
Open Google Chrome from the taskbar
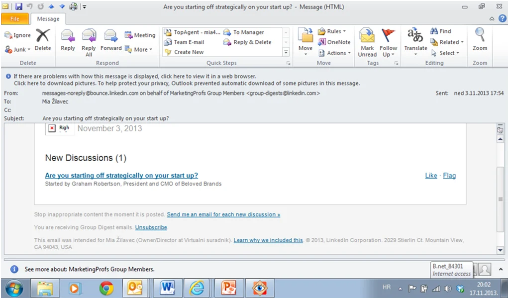(x=106, y=288)
